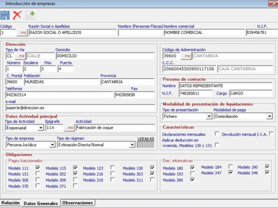278x208 pixels.
Task: Click the blue floppy disk save icon
Action: 5,15
